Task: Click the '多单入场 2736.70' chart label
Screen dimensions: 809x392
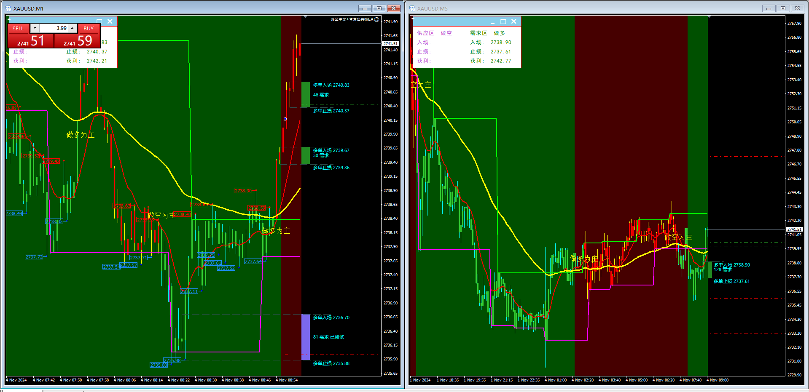Action: [x=331, y=317]
